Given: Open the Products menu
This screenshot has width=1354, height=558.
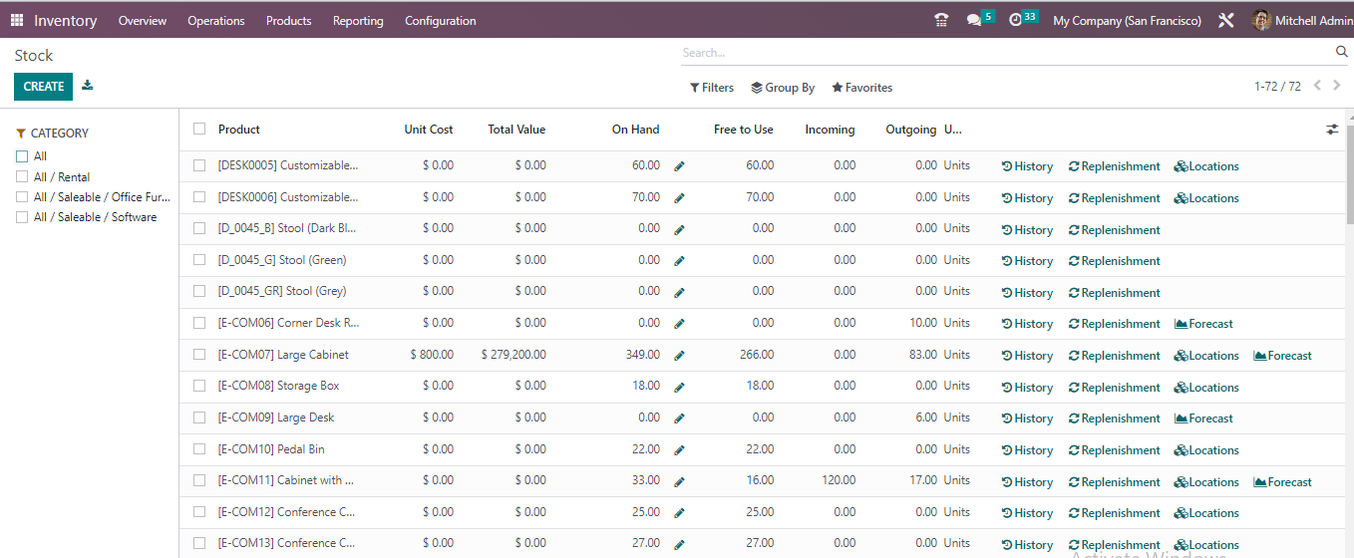Looking at the screenshot, I should 288,20.
